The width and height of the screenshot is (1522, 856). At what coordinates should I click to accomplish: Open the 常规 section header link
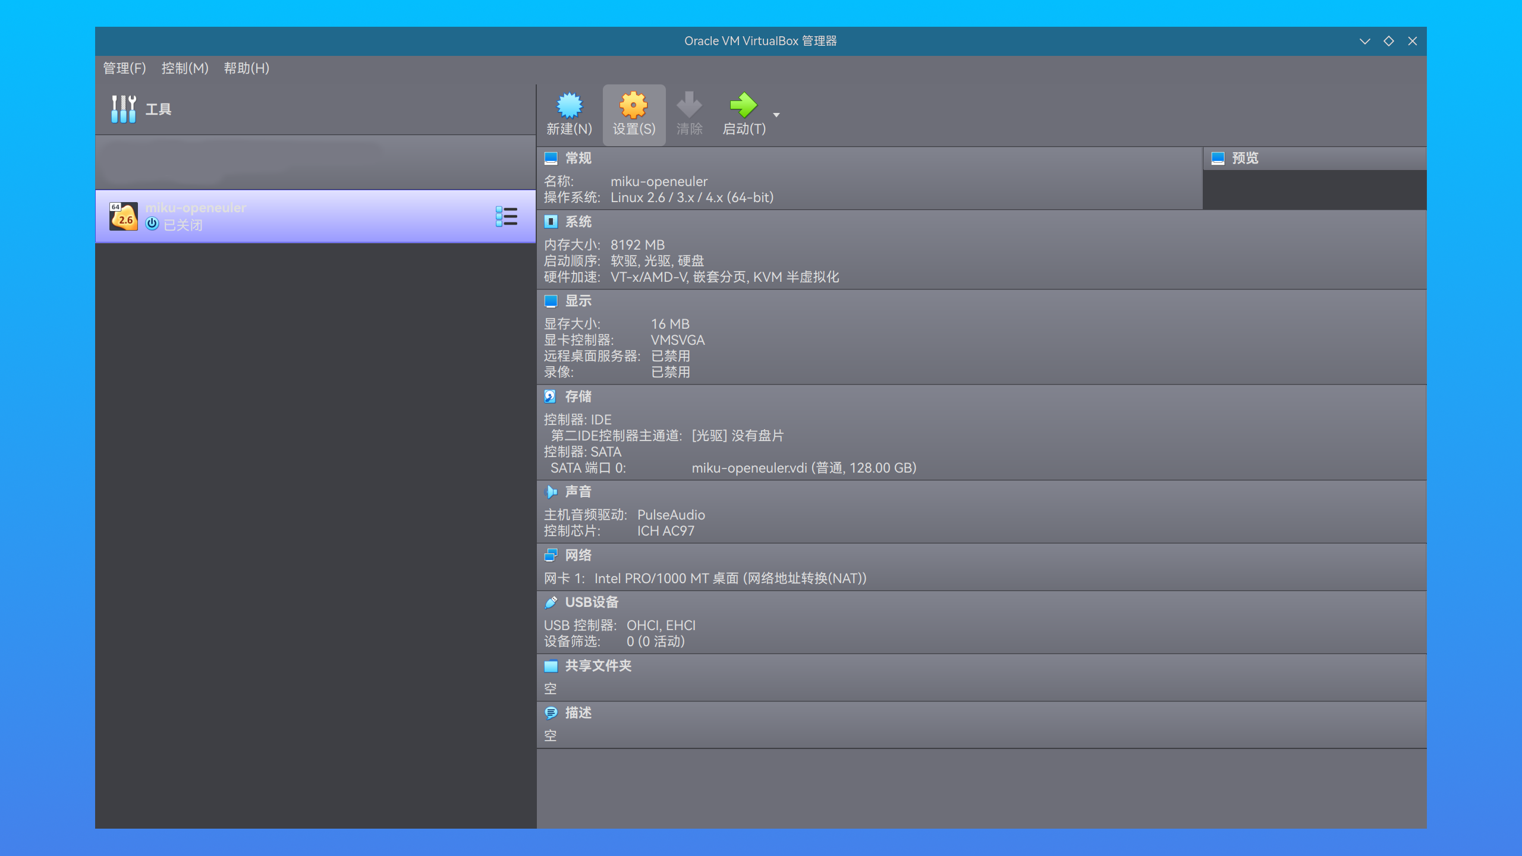(x=578, y=158)
